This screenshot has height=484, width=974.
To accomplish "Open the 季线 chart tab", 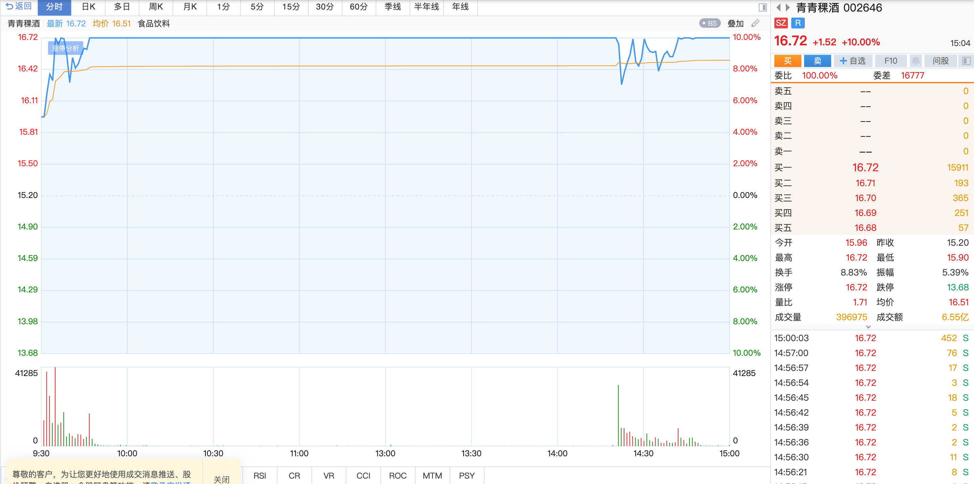I will coord(393,7).
